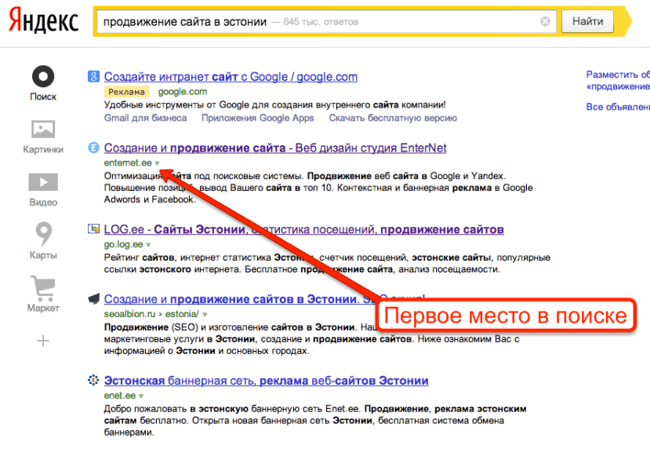
Task: Open the seoalbion.ru green URL
Action: point(129,314)
